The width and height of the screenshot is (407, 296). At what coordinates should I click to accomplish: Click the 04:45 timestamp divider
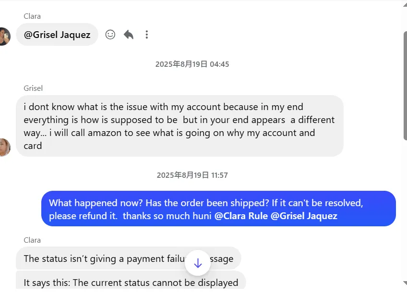[x=192, y=64]
